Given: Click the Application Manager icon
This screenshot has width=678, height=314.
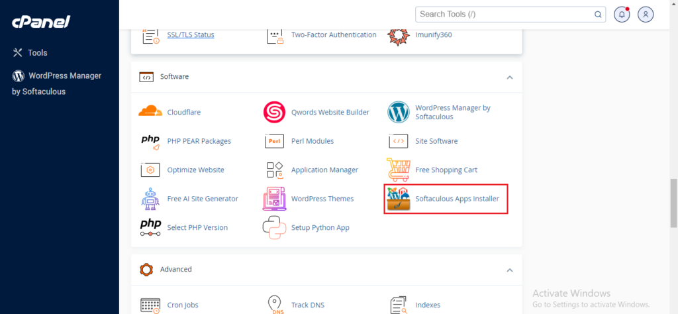Looking at the screenshot, I should pyautogui.click(x=275, y=170).
